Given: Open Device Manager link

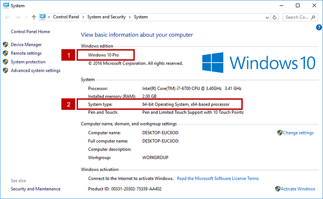Looking at the screenshot, I should point(26,45).
